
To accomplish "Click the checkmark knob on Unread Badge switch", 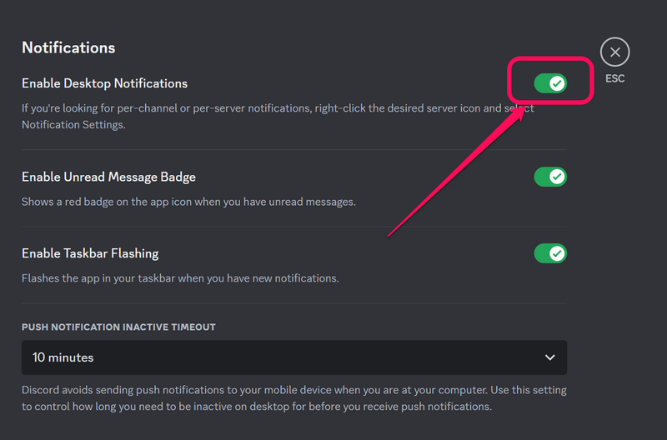I will 557,177.
